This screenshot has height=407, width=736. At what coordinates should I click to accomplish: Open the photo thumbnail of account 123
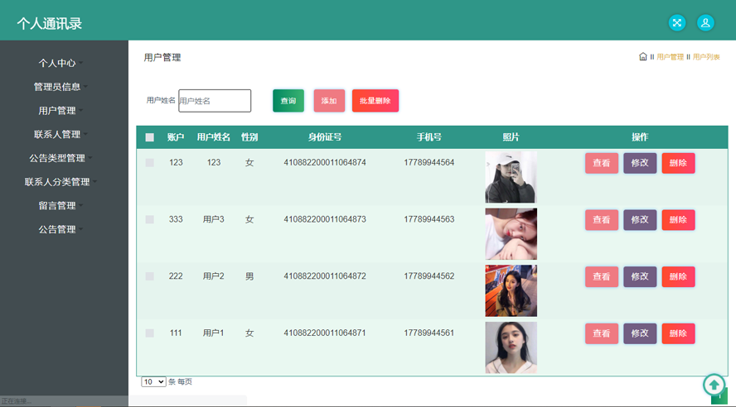tap(511, 177)
